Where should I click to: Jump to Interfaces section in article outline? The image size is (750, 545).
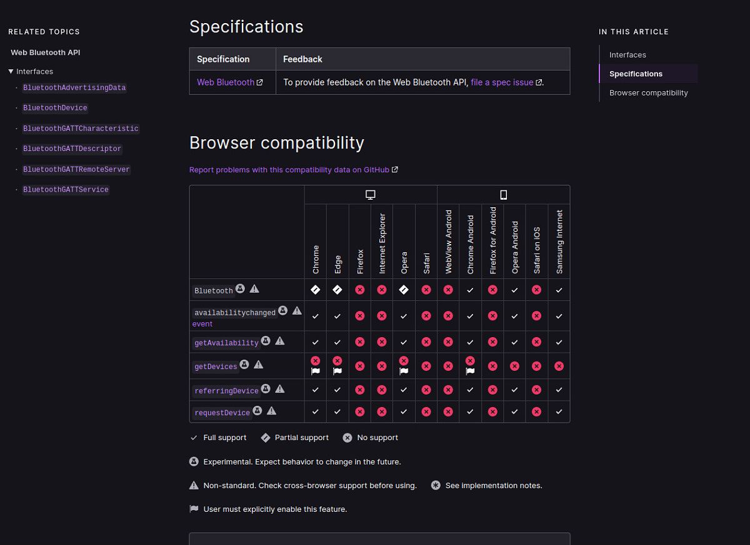point(627,55)
